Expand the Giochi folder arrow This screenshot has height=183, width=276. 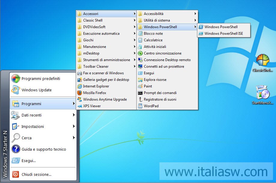135,40
